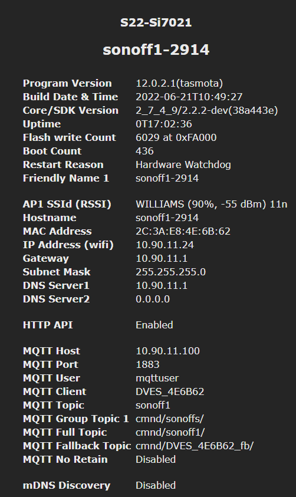
Task: Click the MQTT Topic label
Action: [x=54, y=406]
